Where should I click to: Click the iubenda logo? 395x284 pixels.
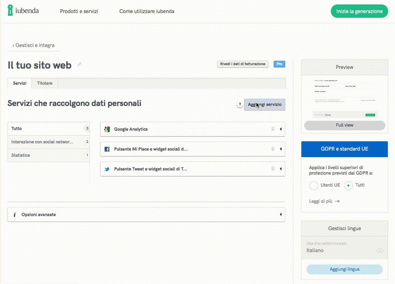click(x=23, y=11)
